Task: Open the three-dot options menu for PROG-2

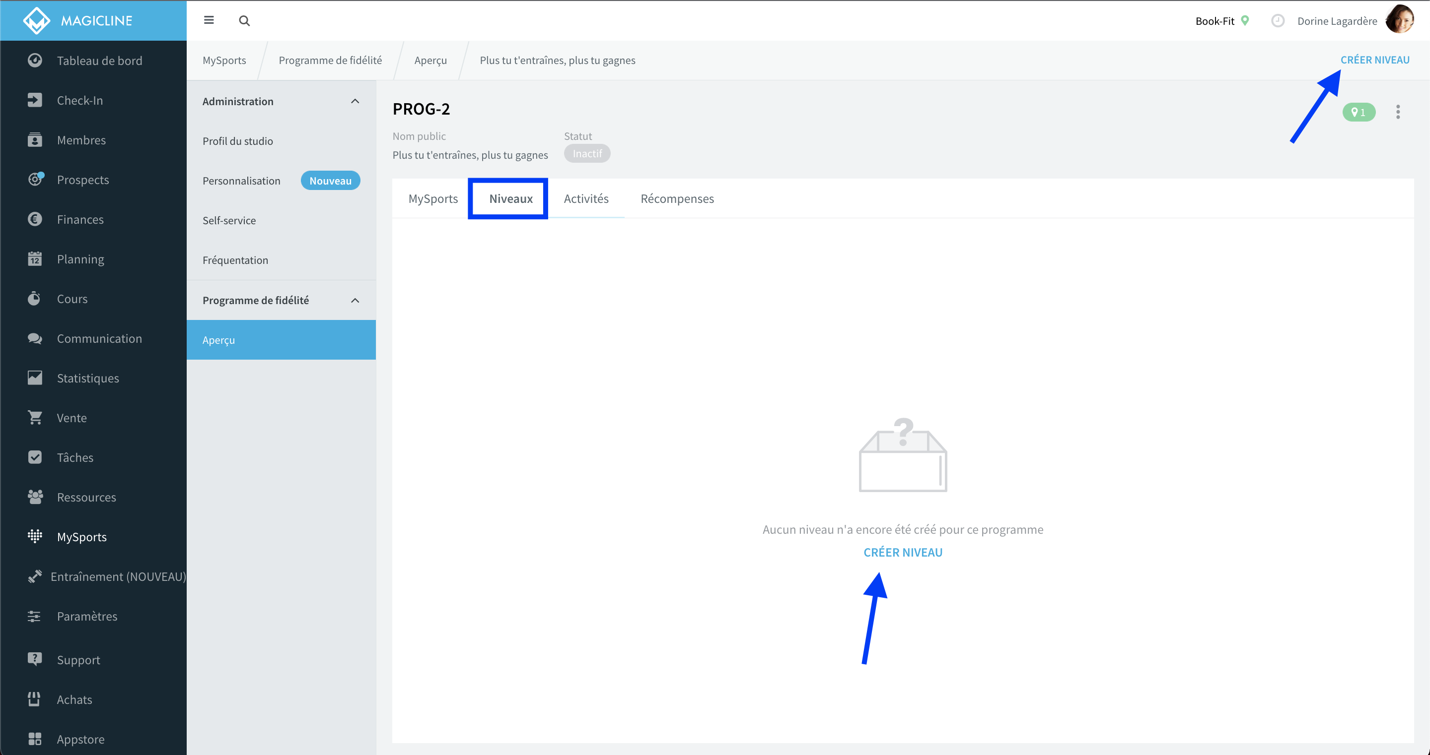Action: point(1398,112)
